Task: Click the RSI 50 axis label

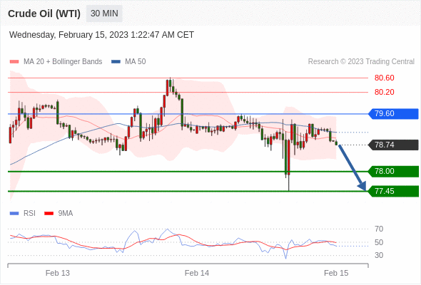Action: point(379,242)
